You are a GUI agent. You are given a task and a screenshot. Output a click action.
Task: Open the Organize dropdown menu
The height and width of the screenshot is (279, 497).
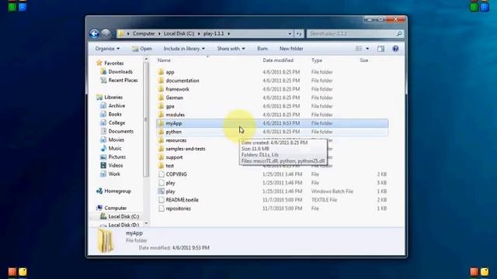pyautogui.click(x=107, y=49)
